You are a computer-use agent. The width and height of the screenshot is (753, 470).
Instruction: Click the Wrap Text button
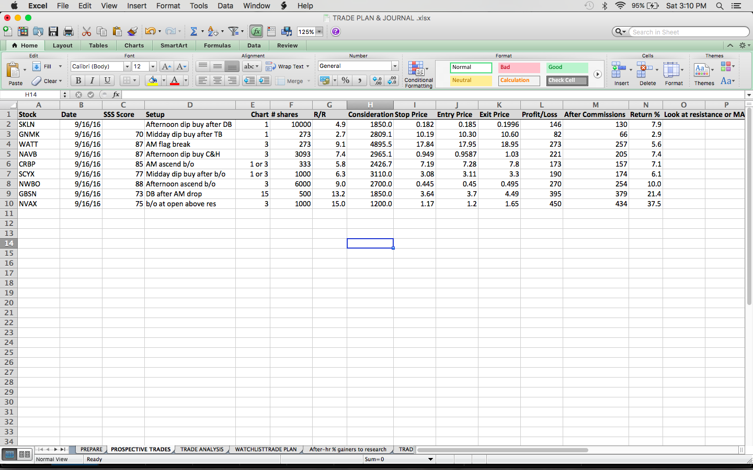tap(287, 66)
